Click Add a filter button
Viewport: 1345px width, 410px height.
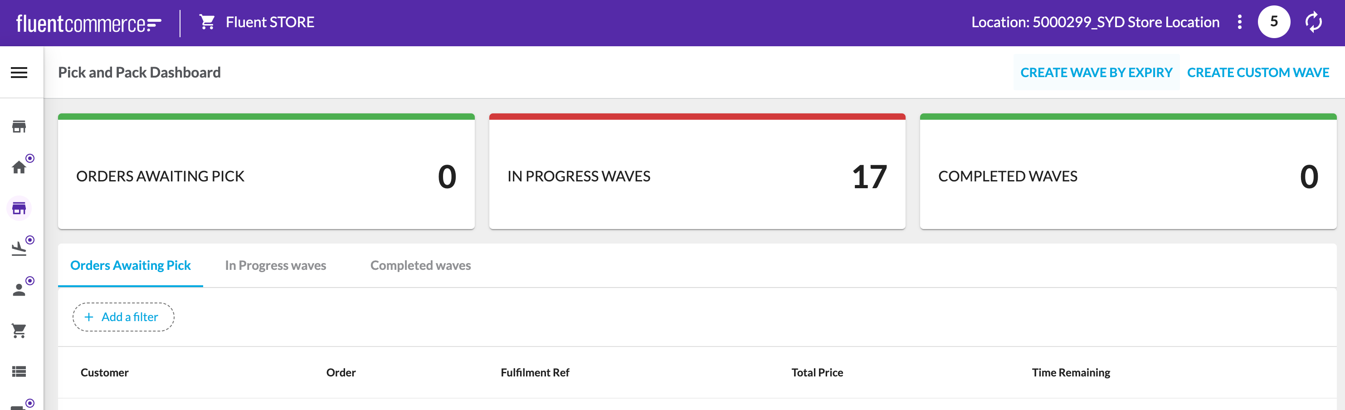123,317
